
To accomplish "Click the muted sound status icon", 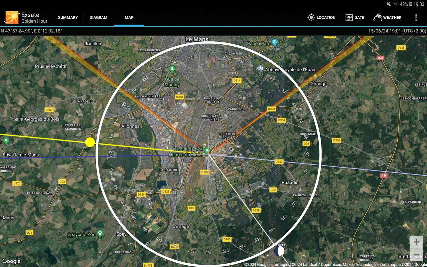I will click(389, 4).
